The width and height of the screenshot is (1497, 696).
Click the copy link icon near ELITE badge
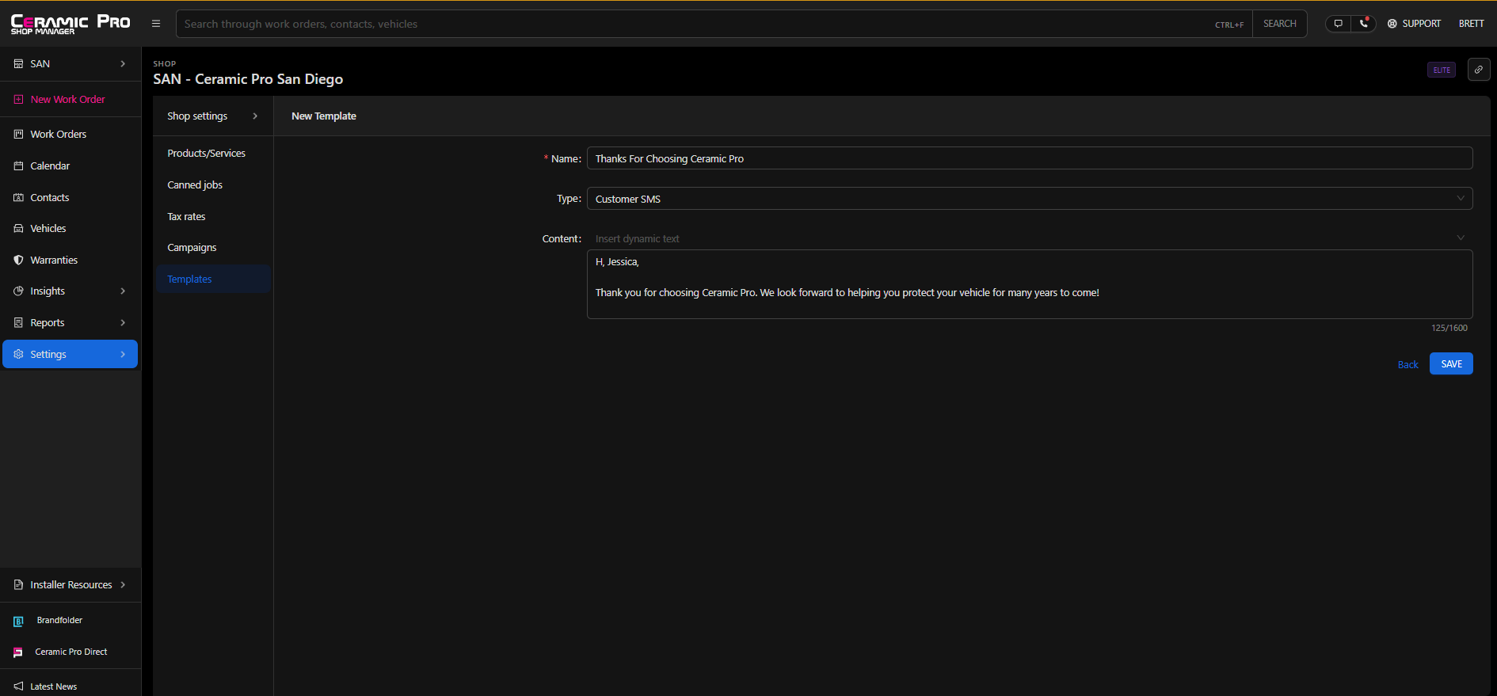coord(1479,70)
